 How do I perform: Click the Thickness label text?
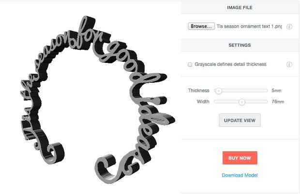(x=198, y=90)
